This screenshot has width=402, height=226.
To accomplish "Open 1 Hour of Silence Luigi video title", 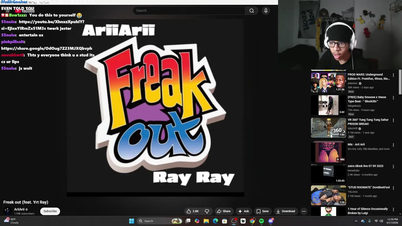I will [368, 211].
